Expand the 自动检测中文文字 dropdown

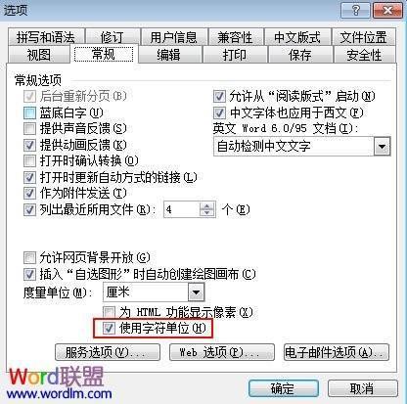(x=301, y=146)
